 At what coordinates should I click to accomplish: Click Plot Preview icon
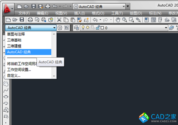(x=37, y=20)
